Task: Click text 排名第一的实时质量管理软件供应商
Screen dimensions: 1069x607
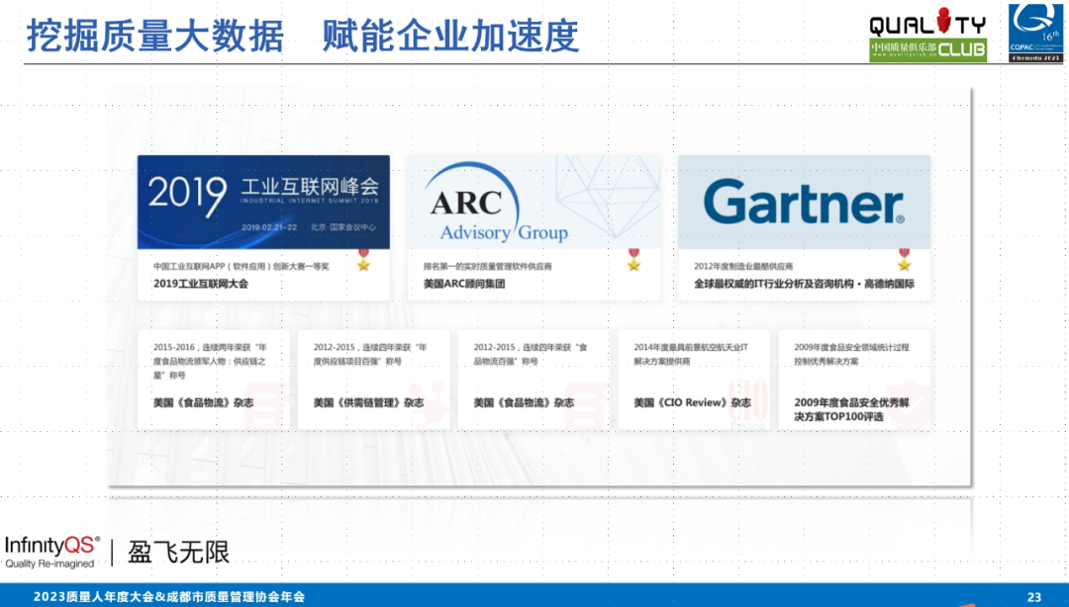Action: [x=487, y=266]
